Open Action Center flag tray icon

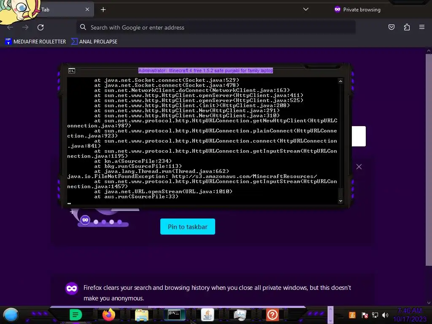364,315
